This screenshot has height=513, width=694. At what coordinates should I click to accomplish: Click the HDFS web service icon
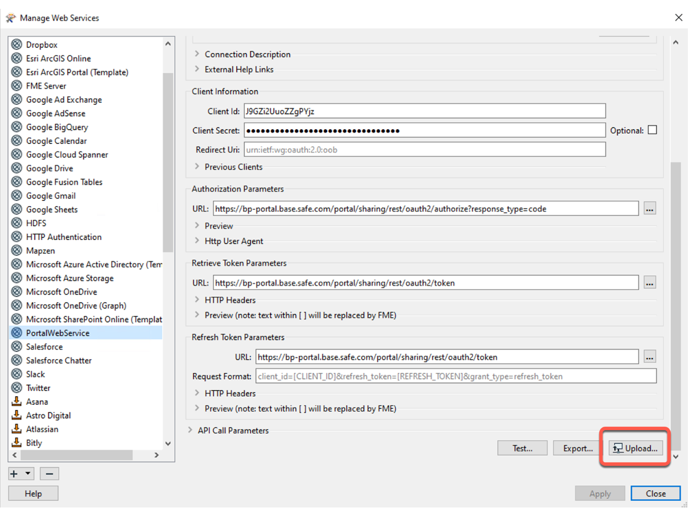pos(16,223)
